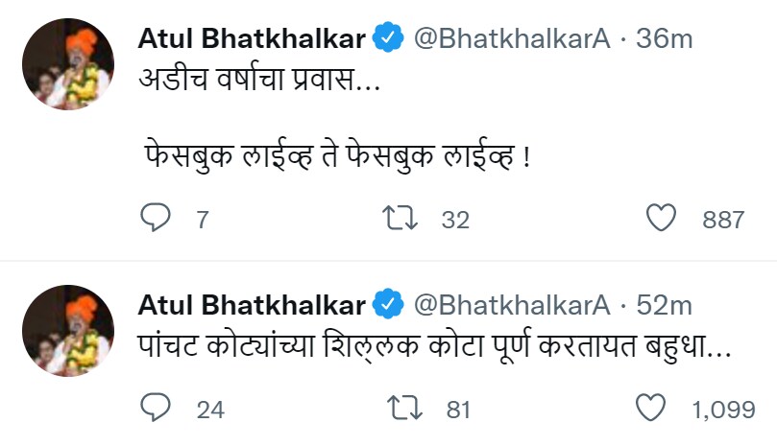Image resolution: width=777 pixels, height=446 pixels.
Task: Click verified badge on first tweet
Action: coord(388,37)
